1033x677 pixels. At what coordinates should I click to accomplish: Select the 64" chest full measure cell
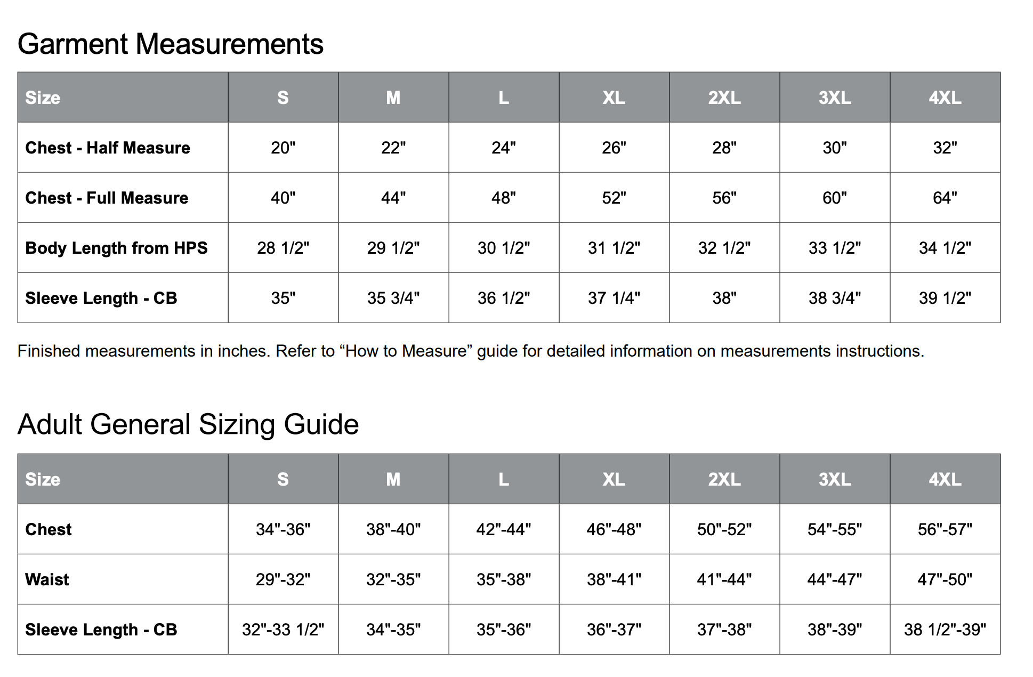(x=945, y=198)
